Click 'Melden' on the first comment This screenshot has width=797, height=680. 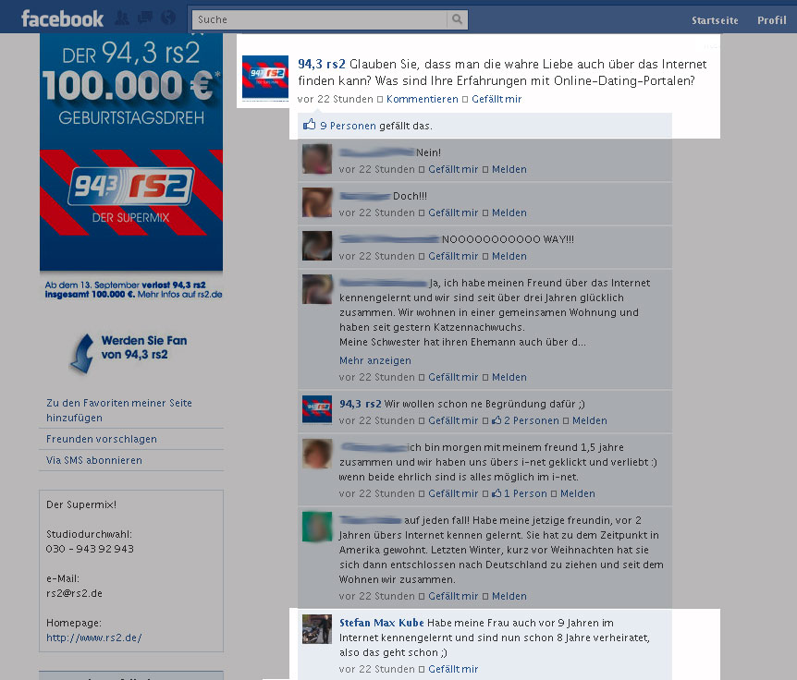tap(509, 169)
